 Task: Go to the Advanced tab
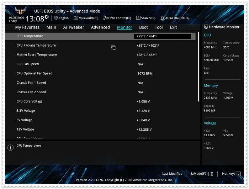100,27
